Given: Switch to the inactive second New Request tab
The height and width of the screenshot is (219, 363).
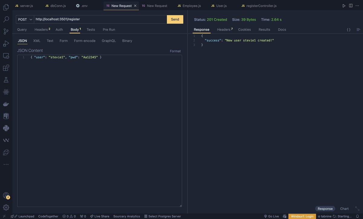Looking at the screenshot, I should pos(154,6).
